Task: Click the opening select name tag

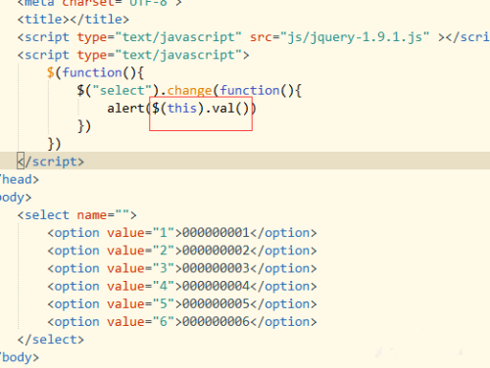Action: pos(77,215)
